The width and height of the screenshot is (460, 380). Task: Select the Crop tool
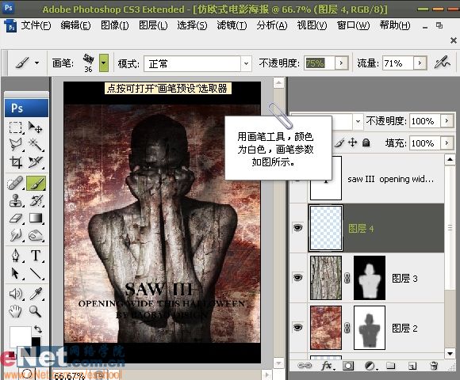click(x=15, y=161)
